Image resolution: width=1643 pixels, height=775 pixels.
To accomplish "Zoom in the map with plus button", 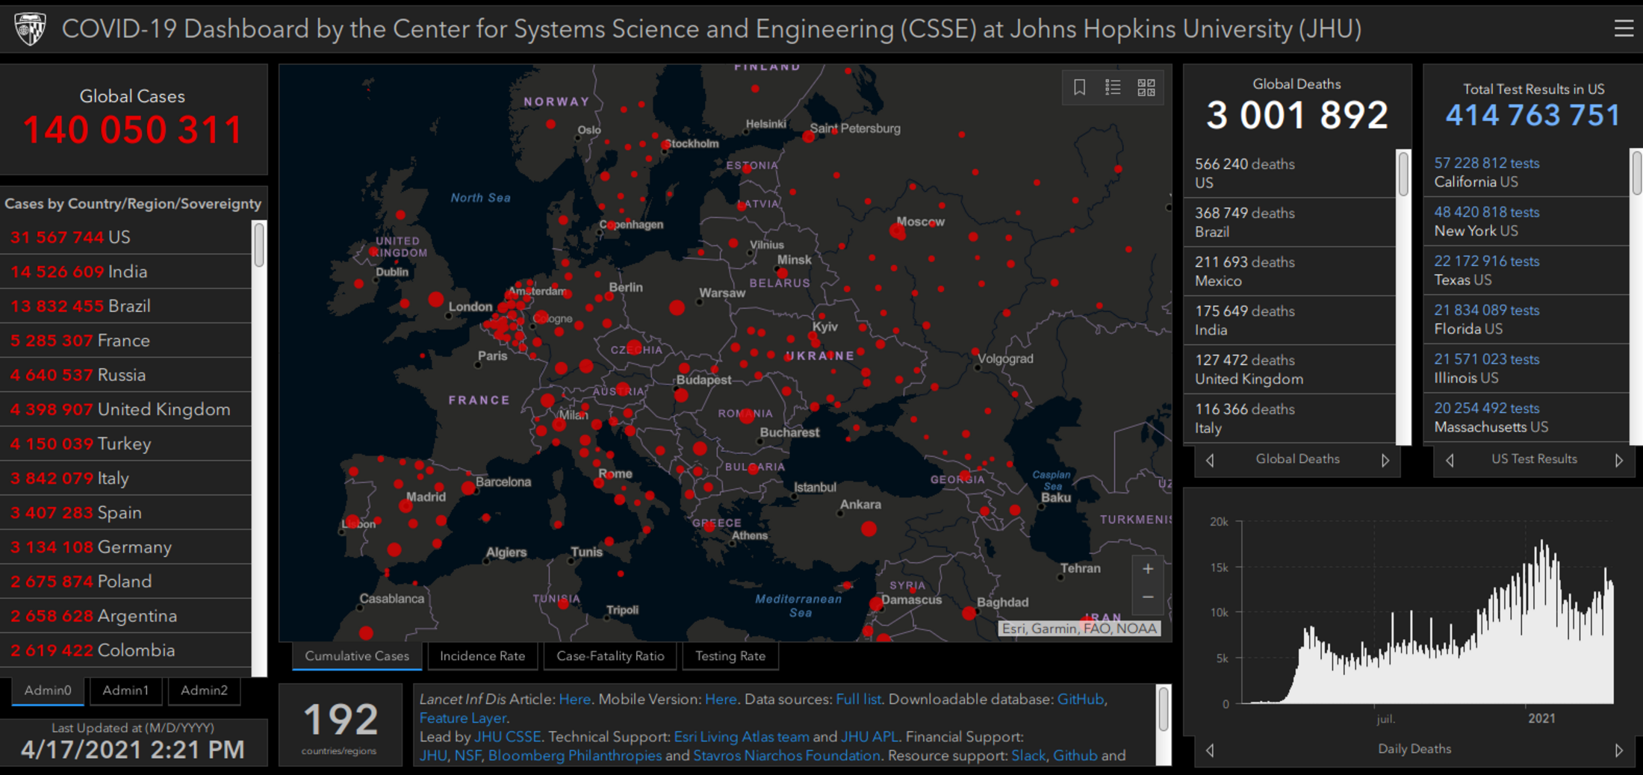I will point(1148,569).
